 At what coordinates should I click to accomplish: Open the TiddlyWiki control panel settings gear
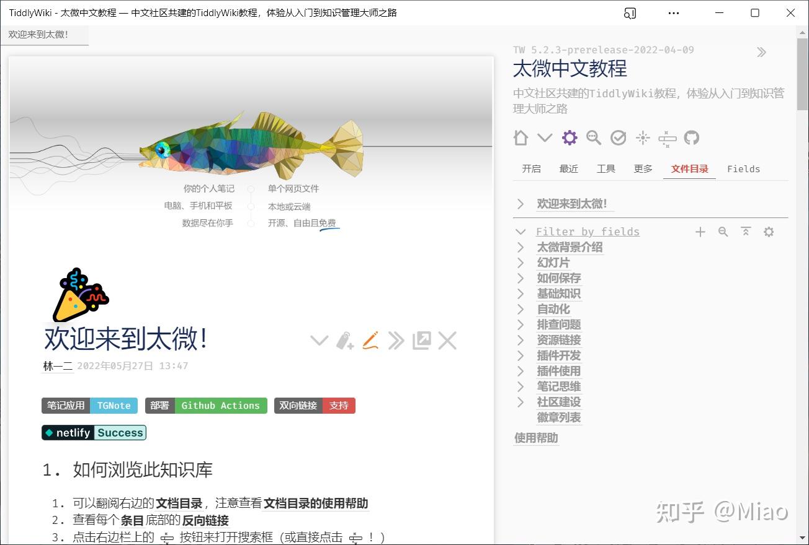(570, 137)
